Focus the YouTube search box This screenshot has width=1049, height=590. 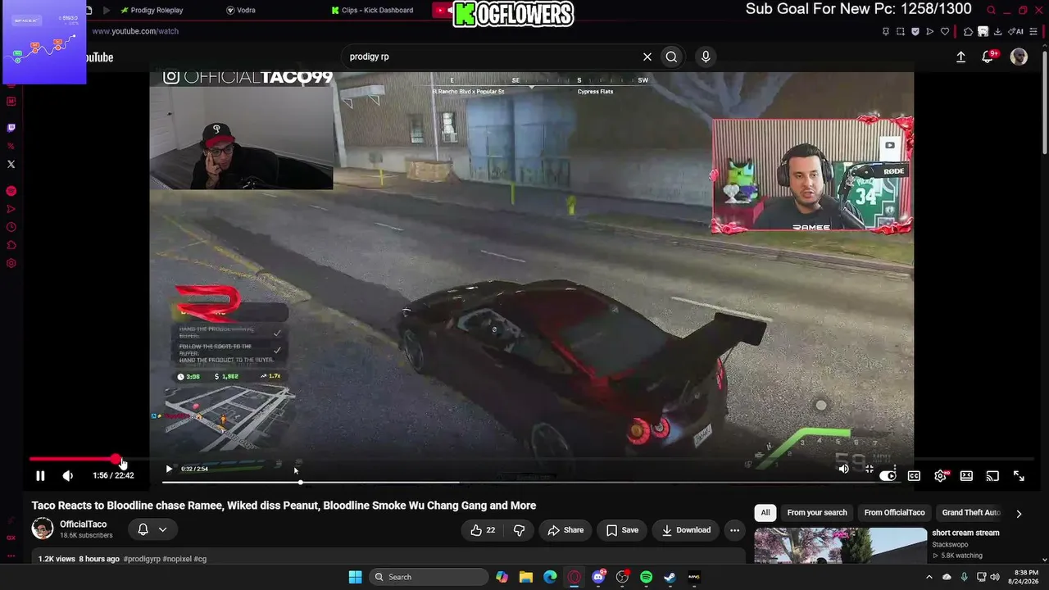tap(492, 57)
